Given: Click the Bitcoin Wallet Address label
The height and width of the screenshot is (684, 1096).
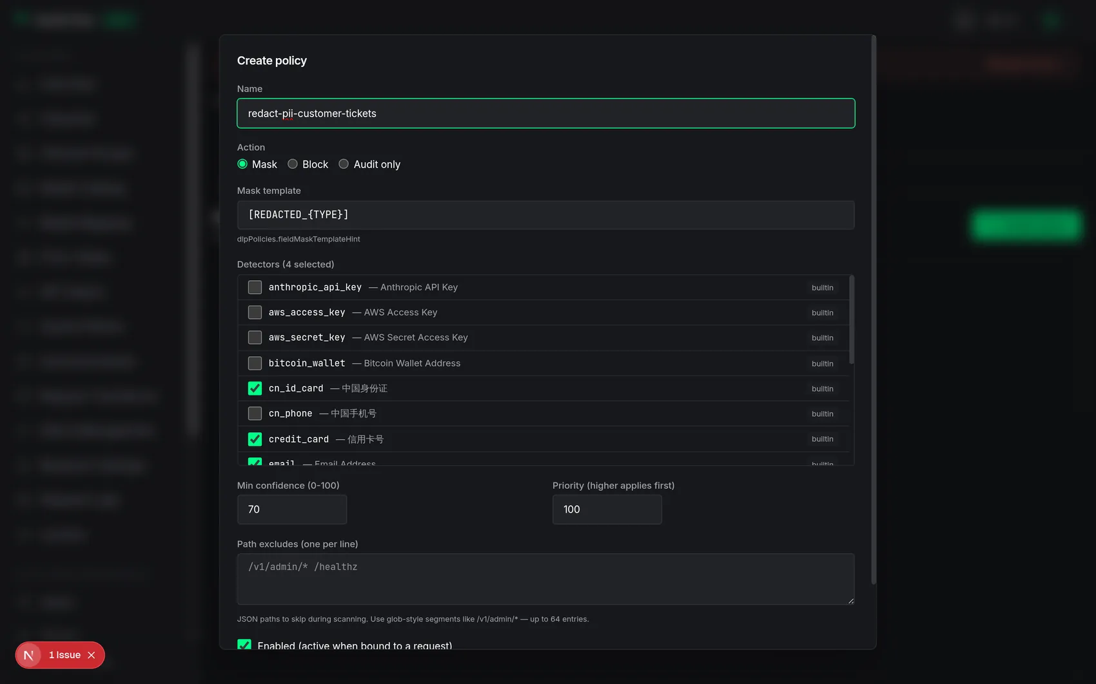Looking at the screenshot, I should coord(412,363).
